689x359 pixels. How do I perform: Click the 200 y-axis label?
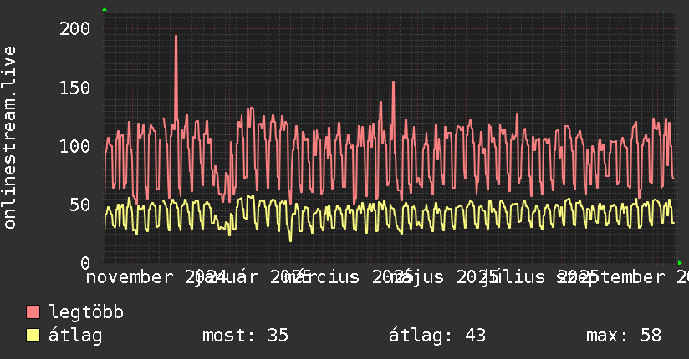pos(74,29)
